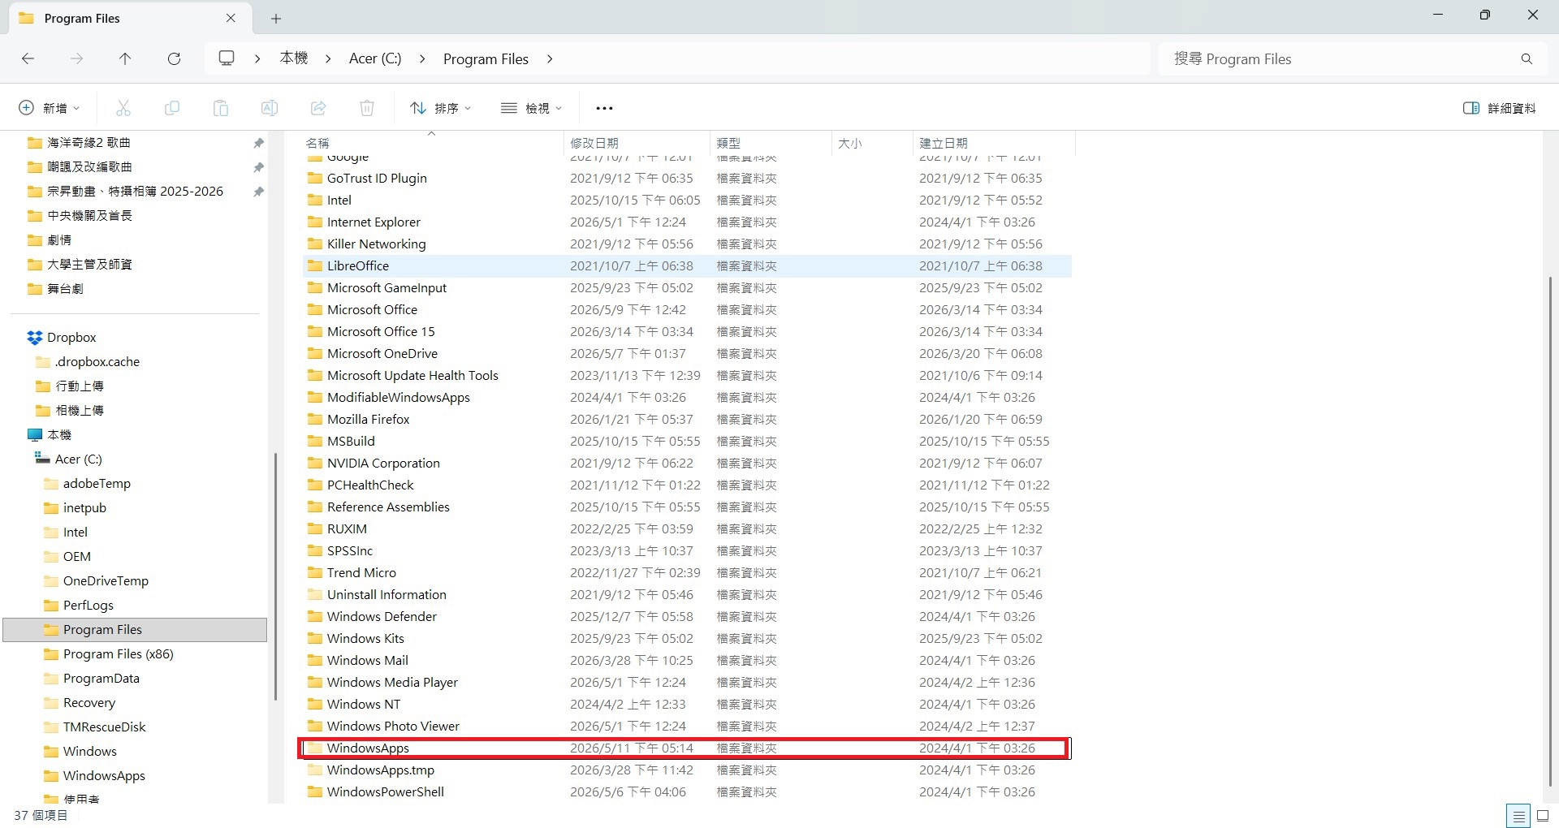
Task: Expand chevron after Program Files in address bar
Action: (x=550, y=59)
